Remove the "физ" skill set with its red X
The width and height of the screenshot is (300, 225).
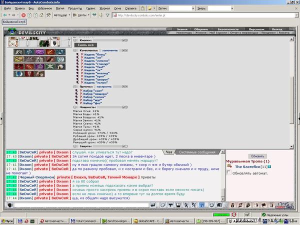pos(81,103)
